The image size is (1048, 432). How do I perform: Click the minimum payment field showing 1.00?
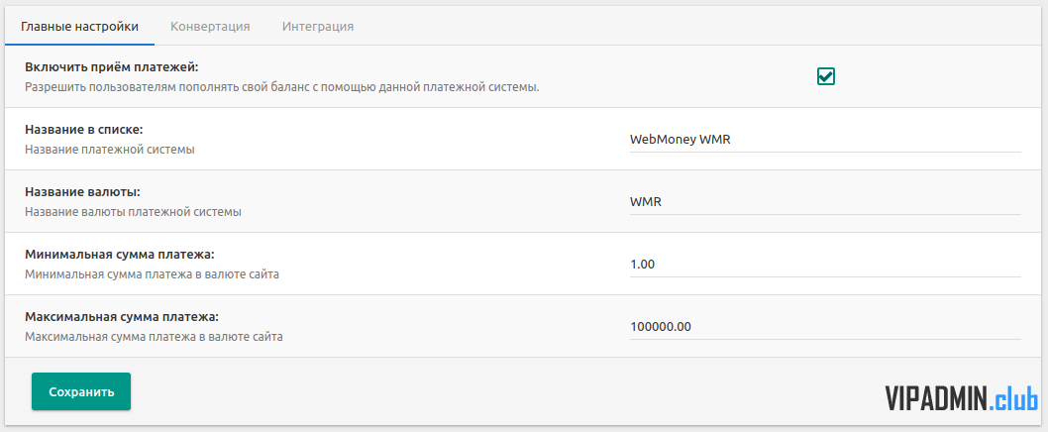click(x=825, y=265)
